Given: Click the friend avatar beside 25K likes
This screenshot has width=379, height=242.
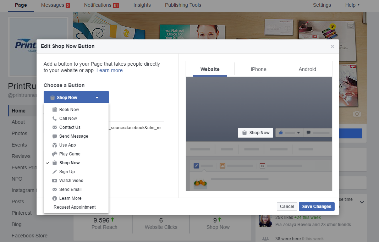Looking at the screenshot, I should (x=265, y=221).
